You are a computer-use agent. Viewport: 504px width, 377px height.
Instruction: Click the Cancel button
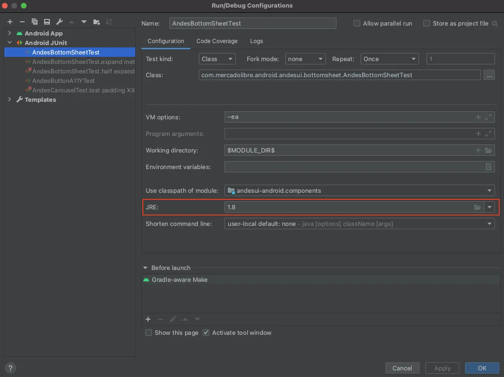click(x=402, y=368)
